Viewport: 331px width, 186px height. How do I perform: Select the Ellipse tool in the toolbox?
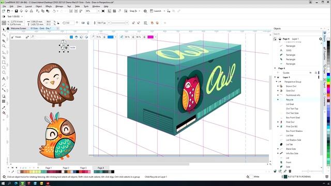[x=4, y=68]
